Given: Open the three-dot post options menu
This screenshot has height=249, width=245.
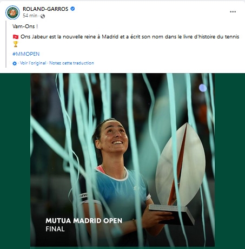Looking at the screenshot, I should click(x=233, y=12).
